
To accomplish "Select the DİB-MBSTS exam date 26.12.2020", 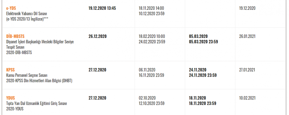I will coord(97,36).
